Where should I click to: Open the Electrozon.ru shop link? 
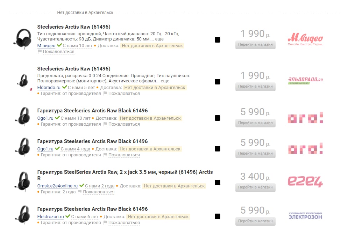50,217
